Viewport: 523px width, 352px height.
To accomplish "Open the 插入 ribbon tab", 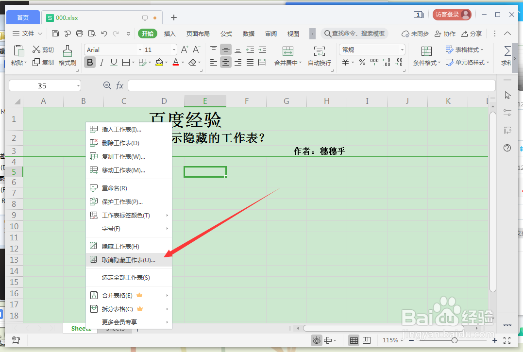I will pyautogui.click(x=169, y=34).
